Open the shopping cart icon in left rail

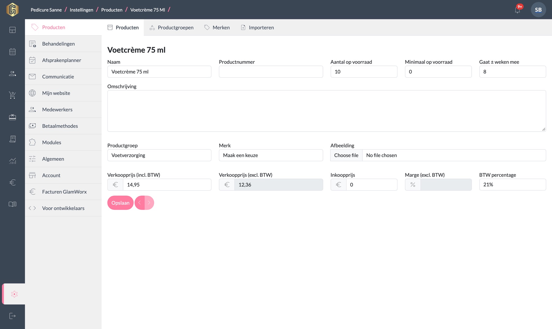[13, 95]
